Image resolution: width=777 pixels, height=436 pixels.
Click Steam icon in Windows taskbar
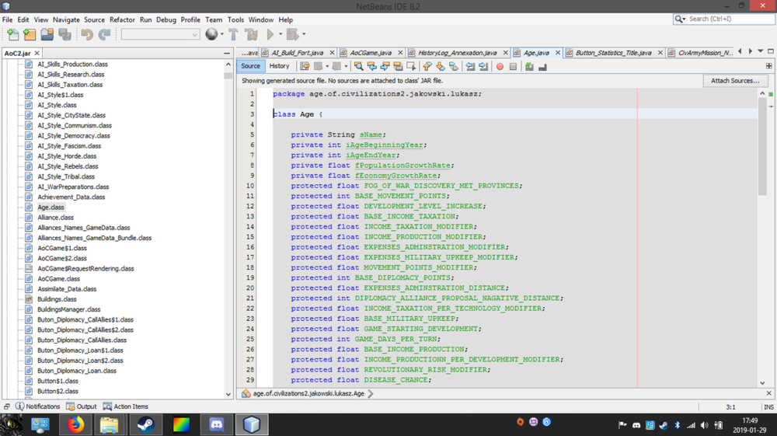[146, 424]
